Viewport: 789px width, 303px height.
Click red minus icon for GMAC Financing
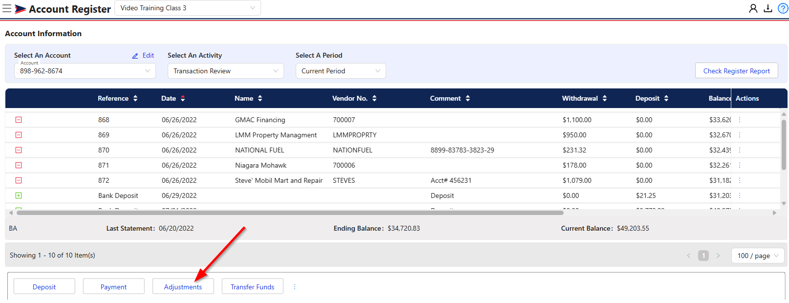coord(19,120)
